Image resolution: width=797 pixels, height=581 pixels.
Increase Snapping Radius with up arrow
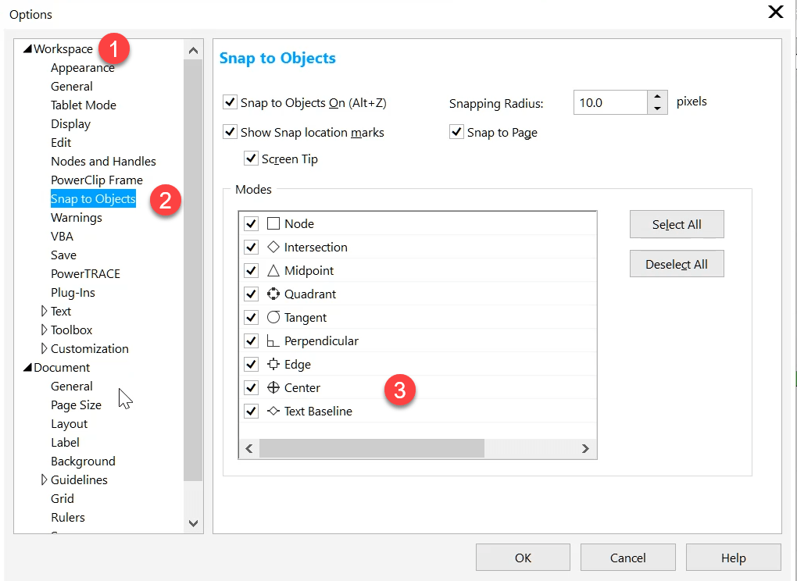click(657, 97)
